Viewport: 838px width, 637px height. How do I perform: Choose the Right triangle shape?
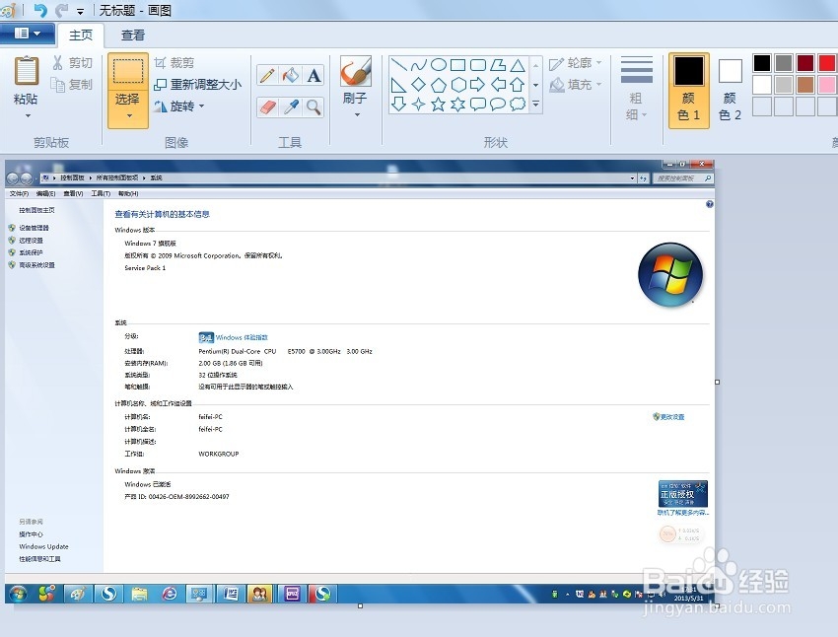pyautogui.click(x=398, y=85)
